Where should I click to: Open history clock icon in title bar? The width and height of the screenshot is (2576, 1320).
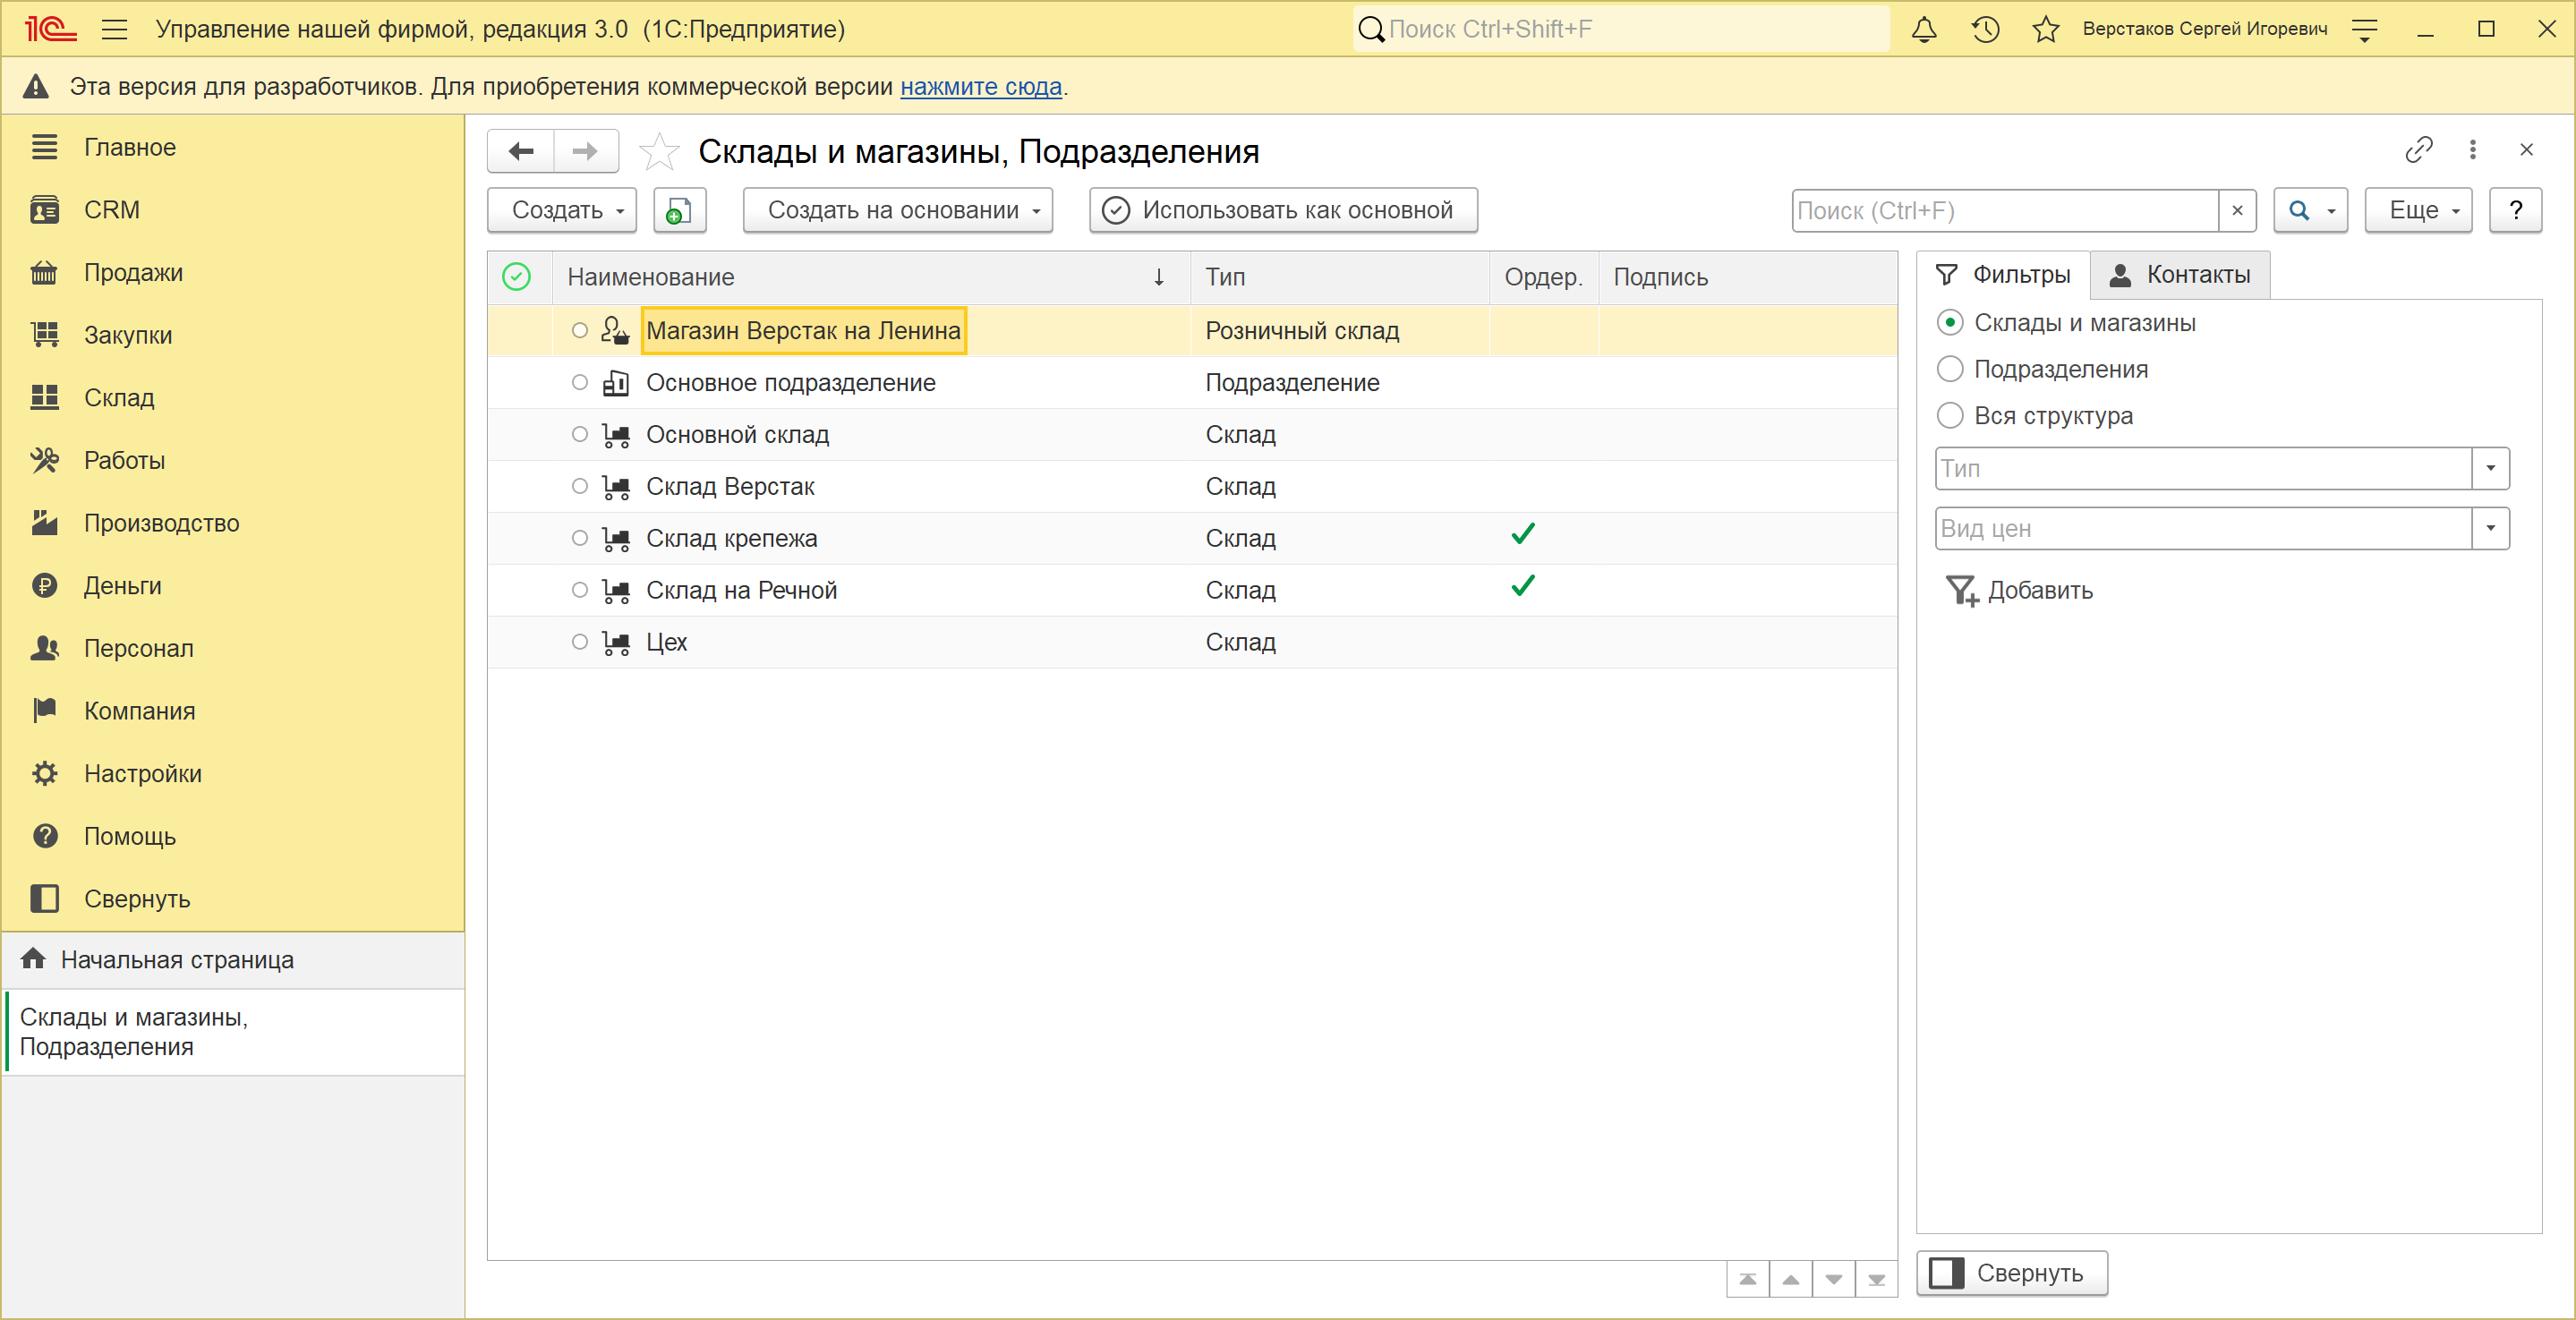[x=1985, y=29]
